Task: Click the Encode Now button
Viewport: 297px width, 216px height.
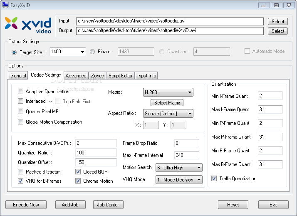Action: [x=26, y=205]
